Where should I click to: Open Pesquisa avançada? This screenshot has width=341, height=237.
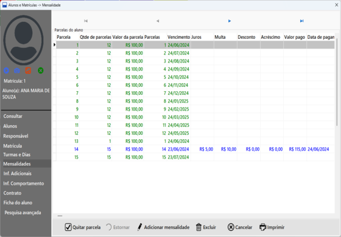coord(23,213)
